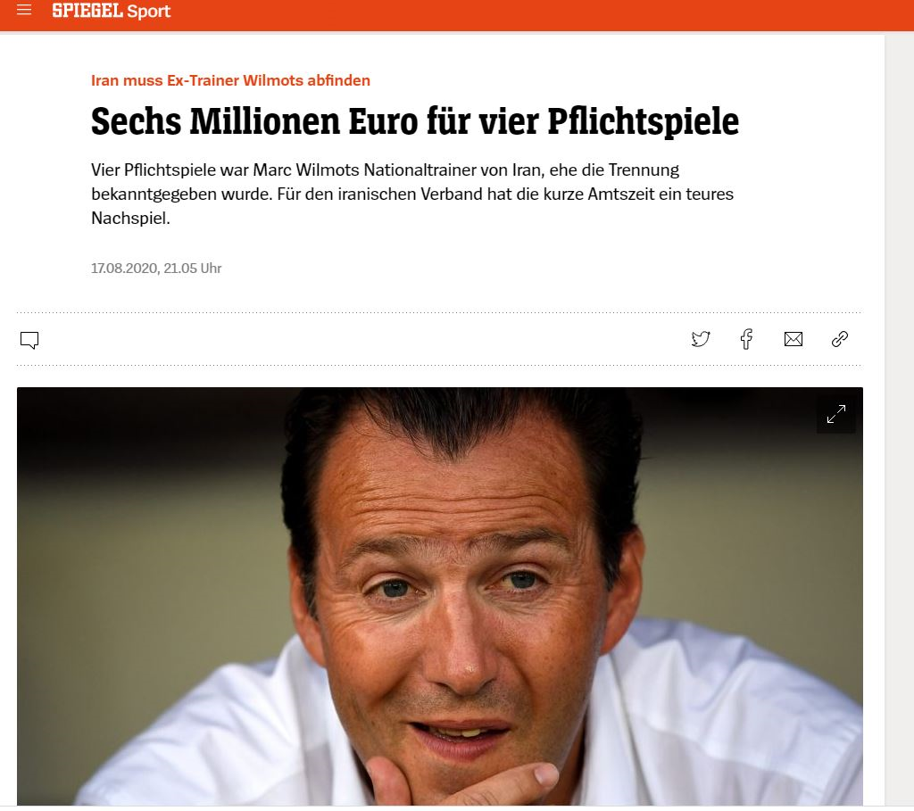Click the headline 'Sechs Millionen Euro für vier Pflichtspiele'
This screenshot has height=811, width=914.
coord(414,122)
